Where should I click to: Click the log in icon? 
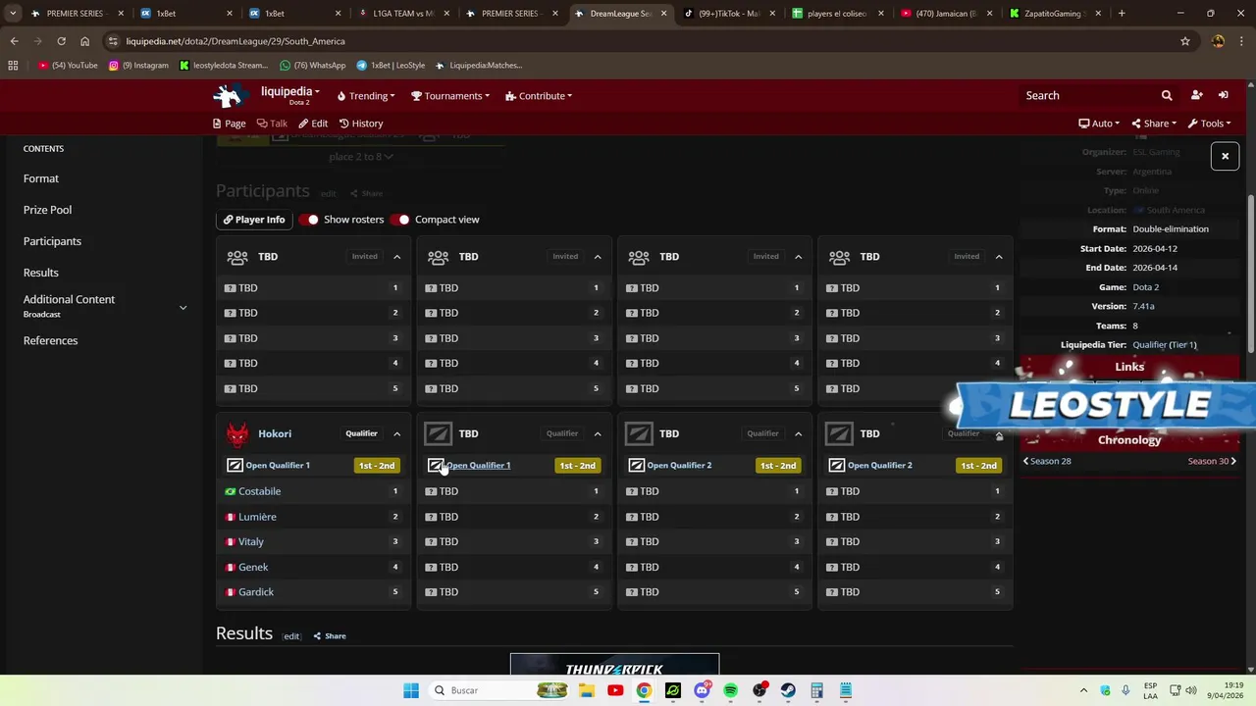(1224, 95)
